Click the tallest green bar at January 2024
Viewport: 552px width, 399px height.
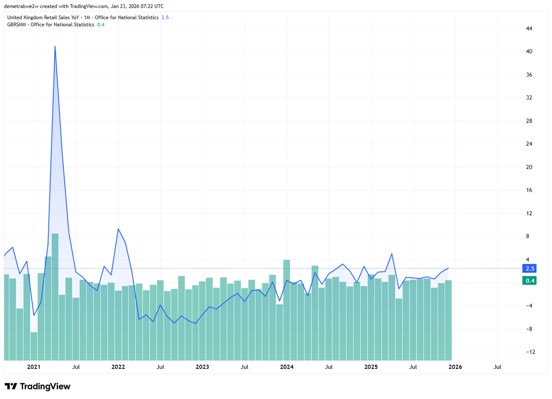(286, 310)
